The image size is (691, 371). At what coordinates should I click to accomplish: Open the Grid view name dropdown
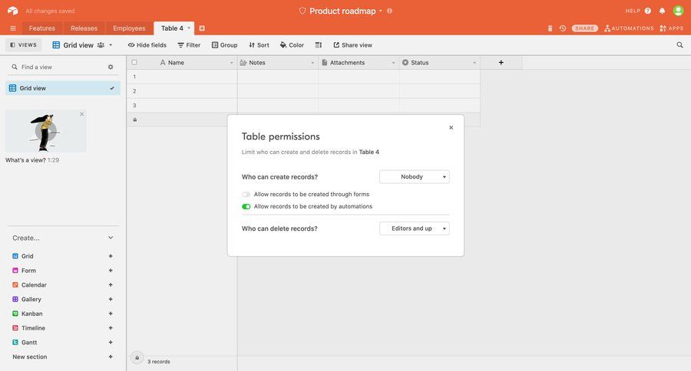coord(111,45)
